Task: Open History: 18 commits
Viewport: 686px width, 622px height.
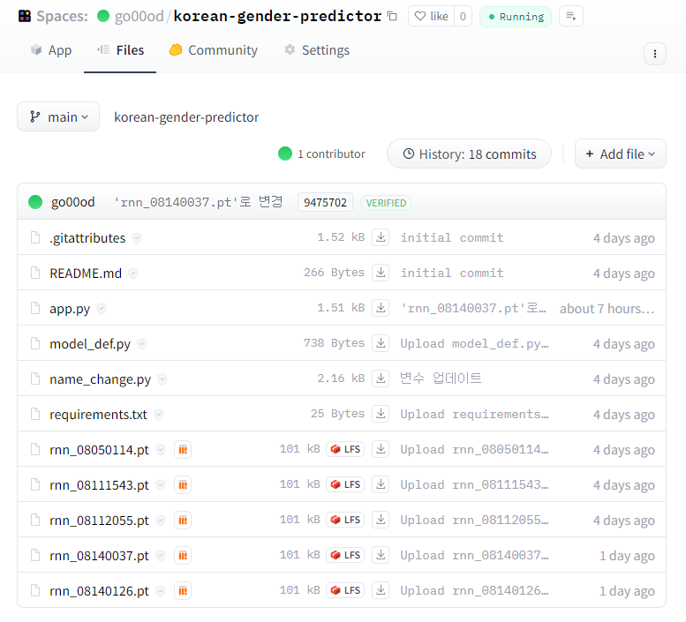Action: 469,154
